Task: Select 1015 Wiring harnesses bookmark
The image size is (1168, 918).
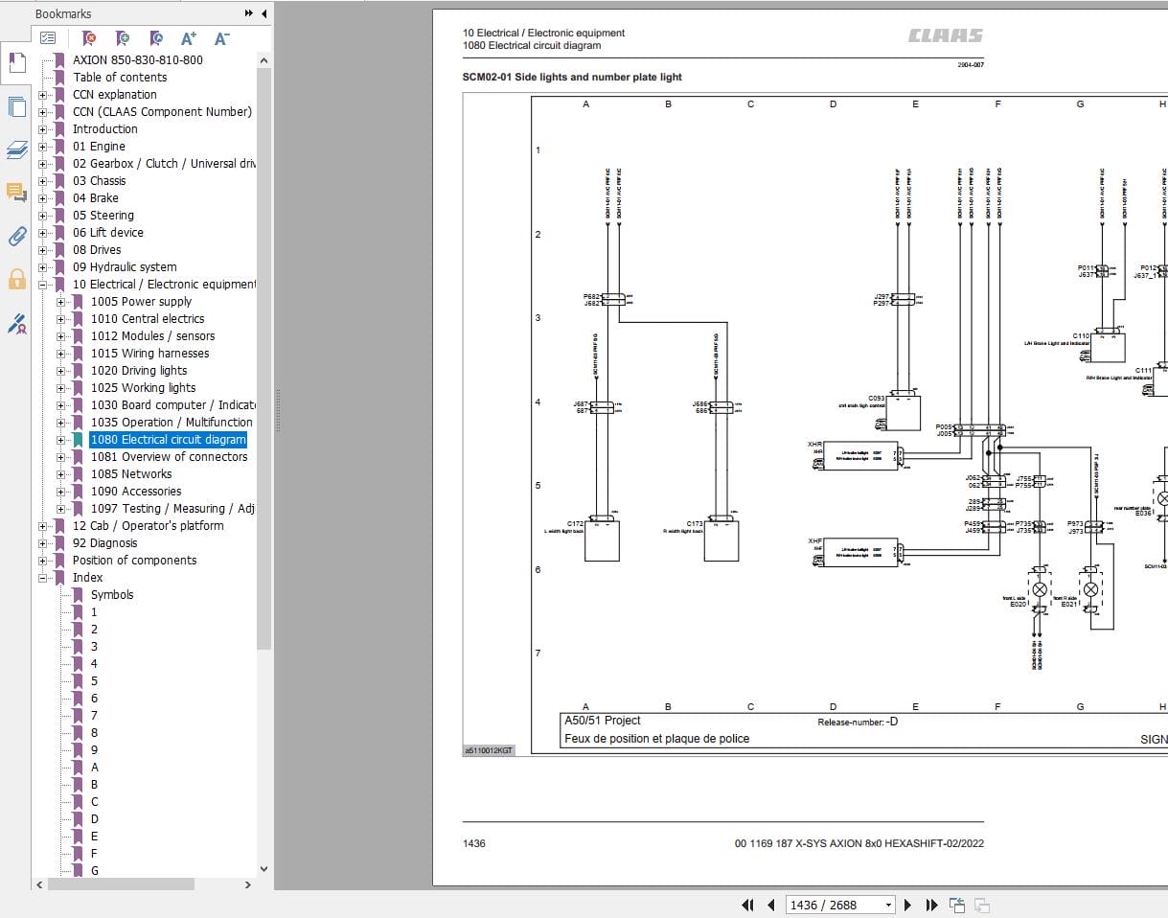Action: coord(149,354)
